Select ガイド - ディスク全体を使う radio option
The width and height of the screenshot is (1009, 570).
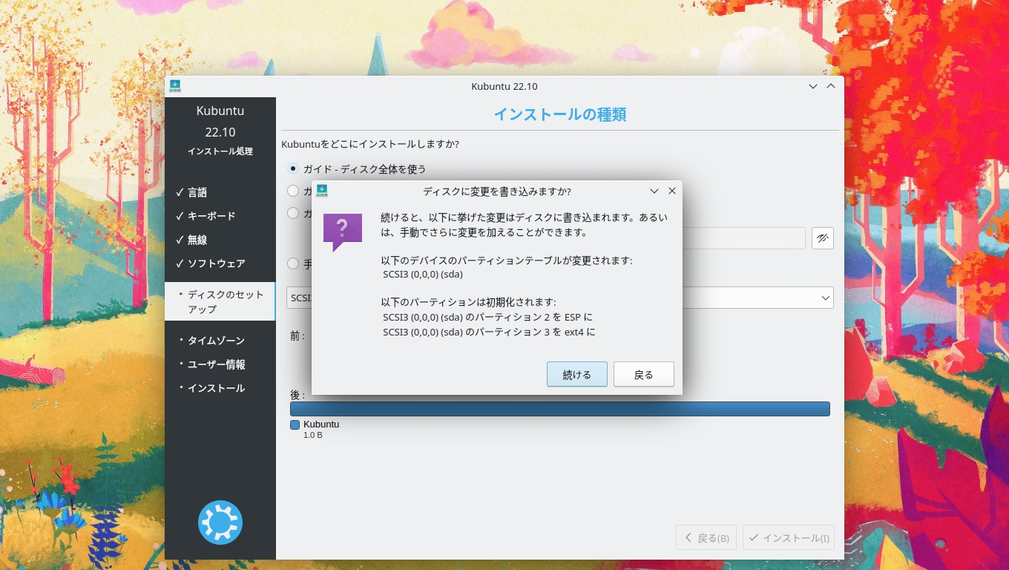point(294,168)
